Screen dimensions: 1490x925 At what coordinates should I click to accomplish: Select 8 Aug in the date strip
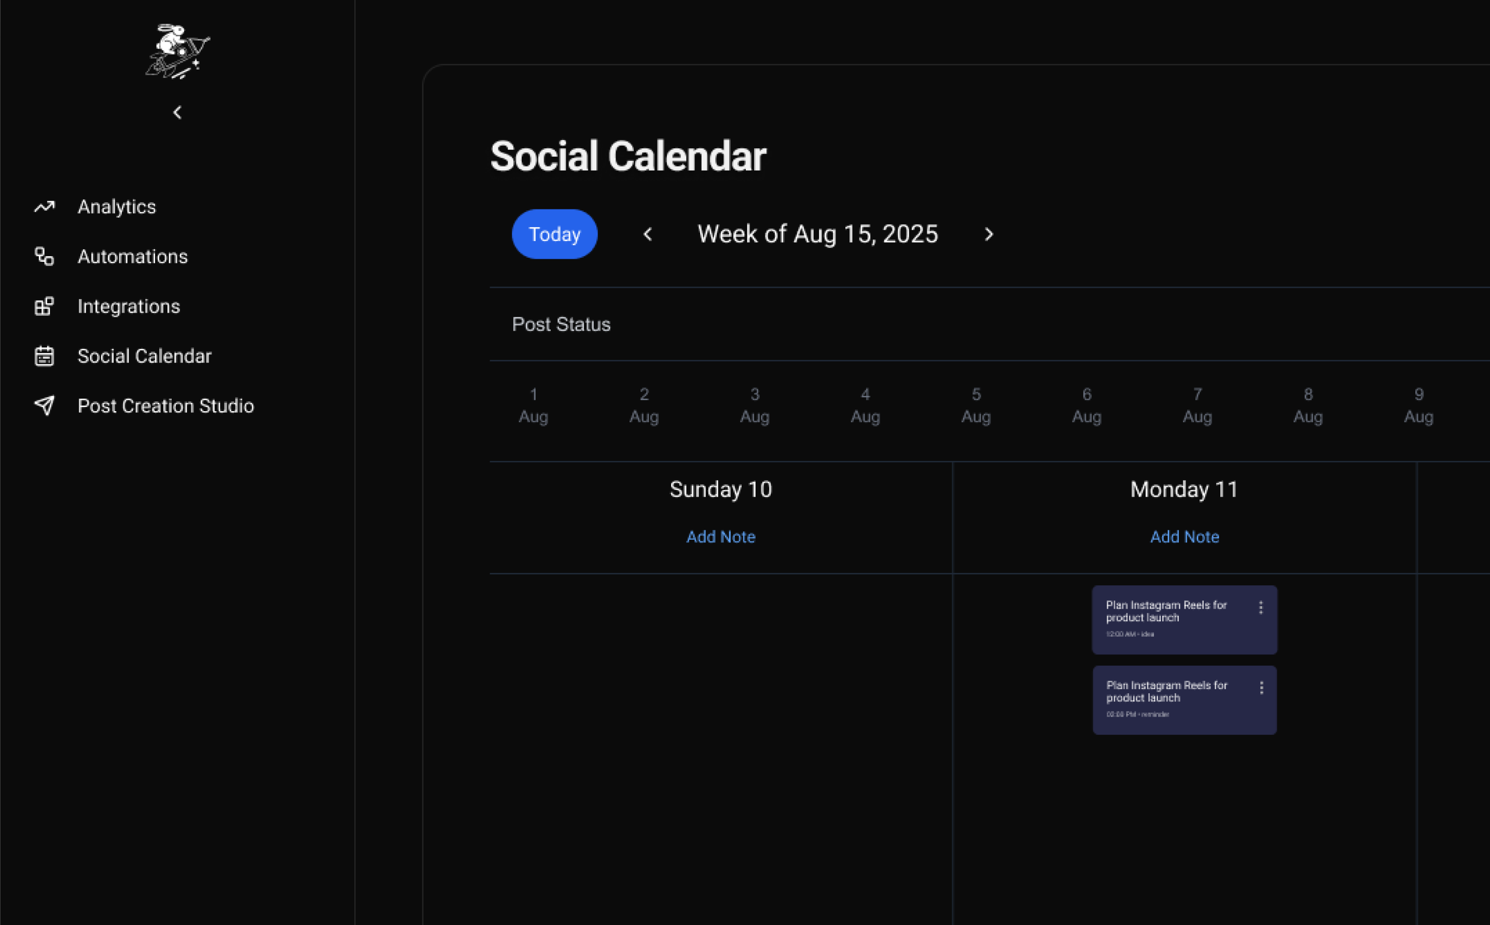coord(1307,405)
